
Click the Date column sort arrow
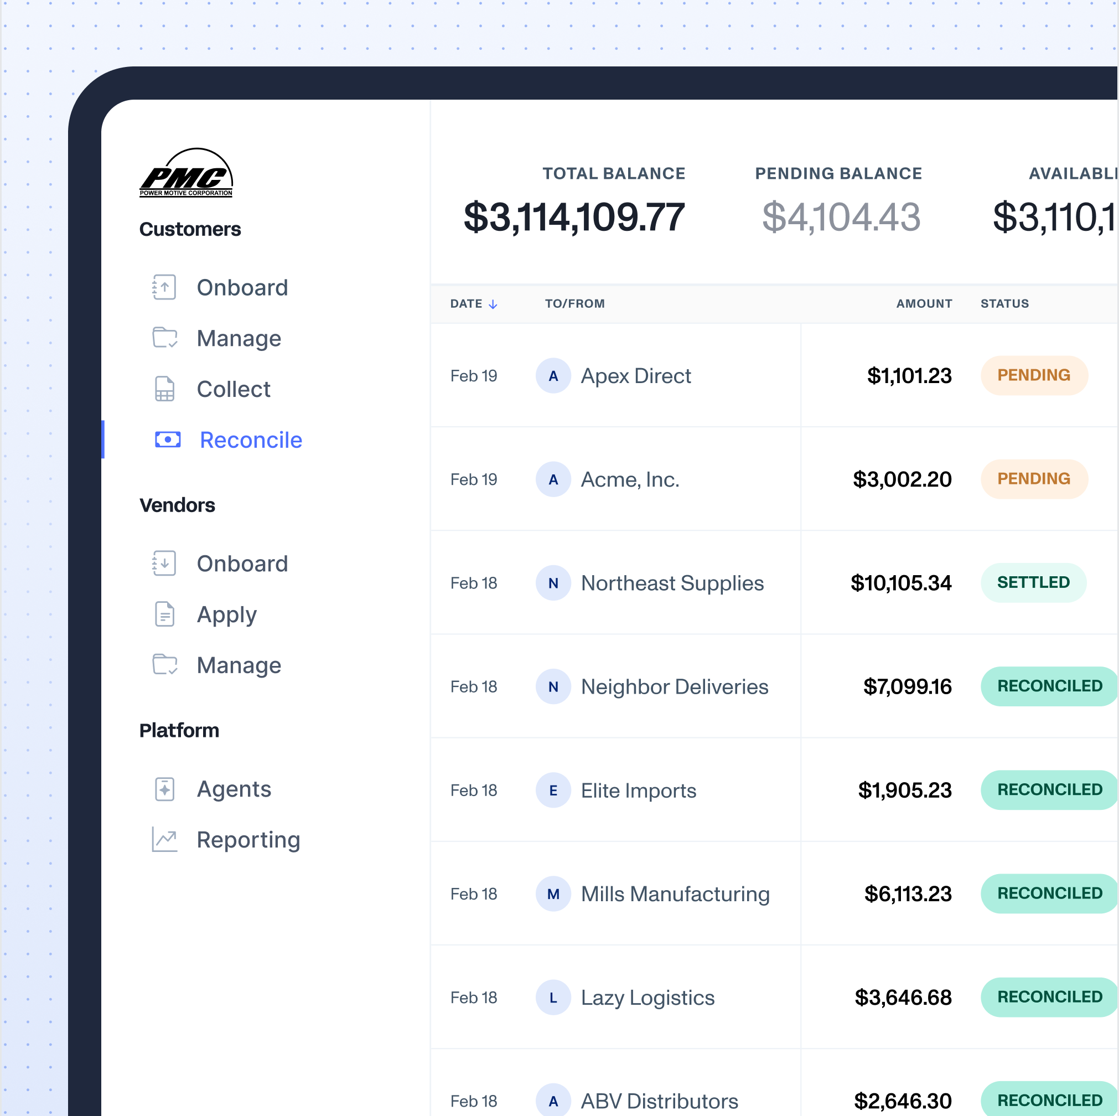[493, 304]
